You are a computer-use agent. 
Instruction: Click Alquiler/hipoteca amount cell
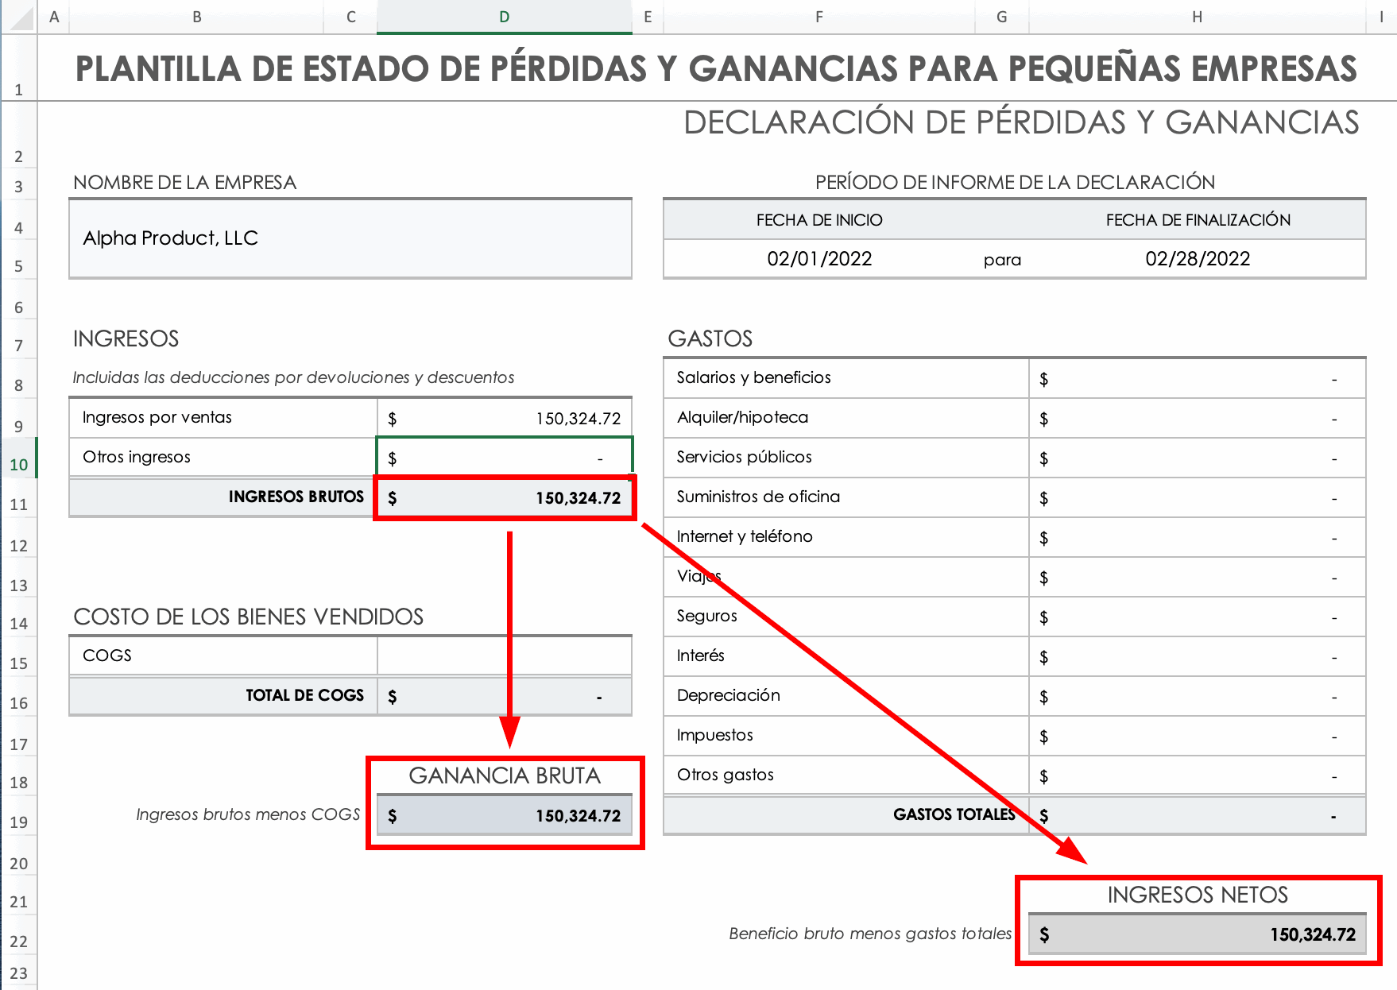[x=1198, y=418]
